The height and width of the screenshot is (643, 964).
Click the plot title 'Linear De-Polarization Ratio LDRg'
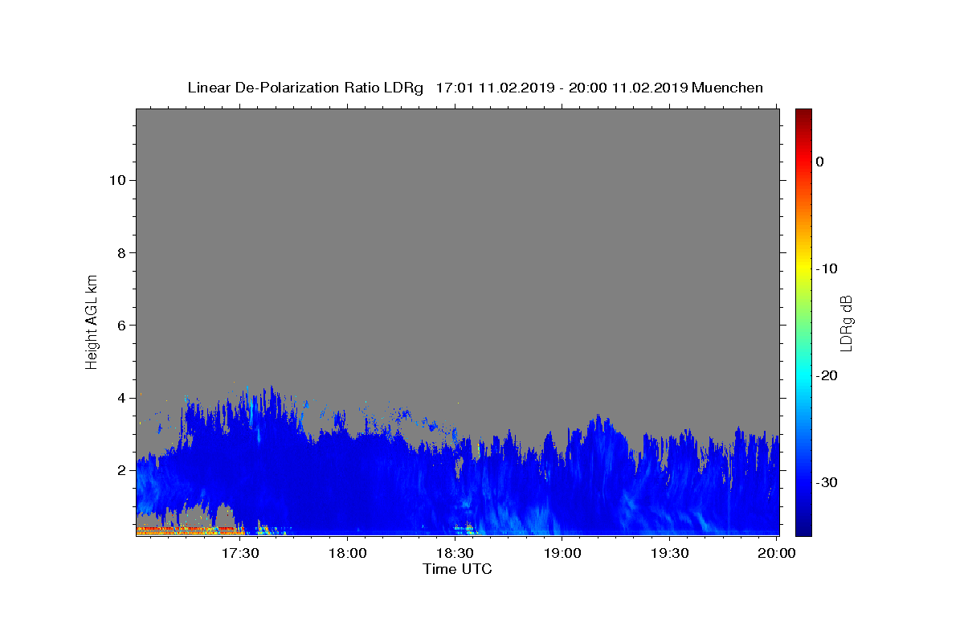[304, 88]
